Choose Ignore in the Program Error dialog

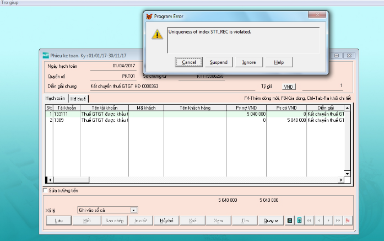[248, 62]
